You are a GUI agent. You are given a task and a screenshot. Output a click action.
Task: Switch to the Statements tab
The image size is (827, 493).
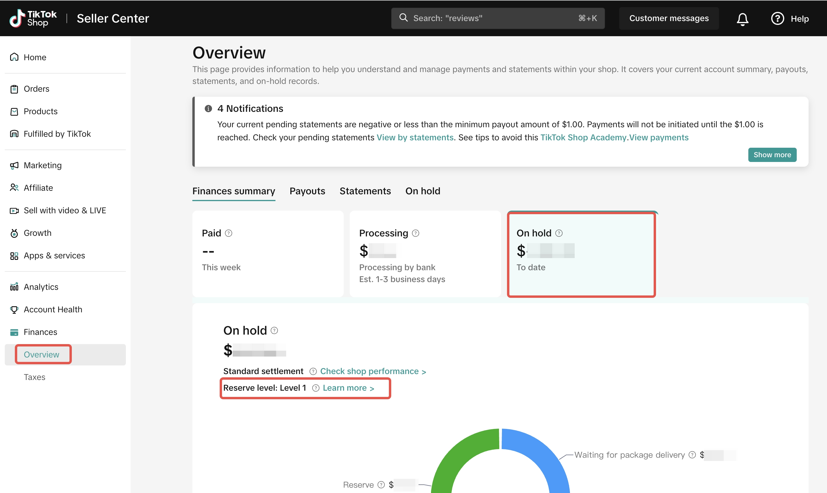[x=365, y=191]
